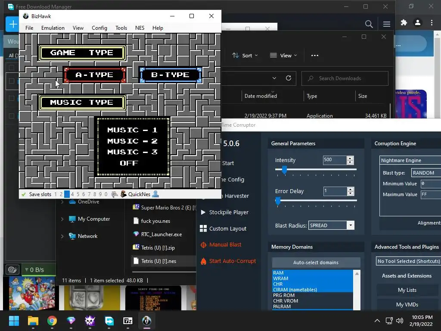Click Start Auto-Corrupt flame button
The height and width of the screenshot is (331, 441).
[228, 261]
